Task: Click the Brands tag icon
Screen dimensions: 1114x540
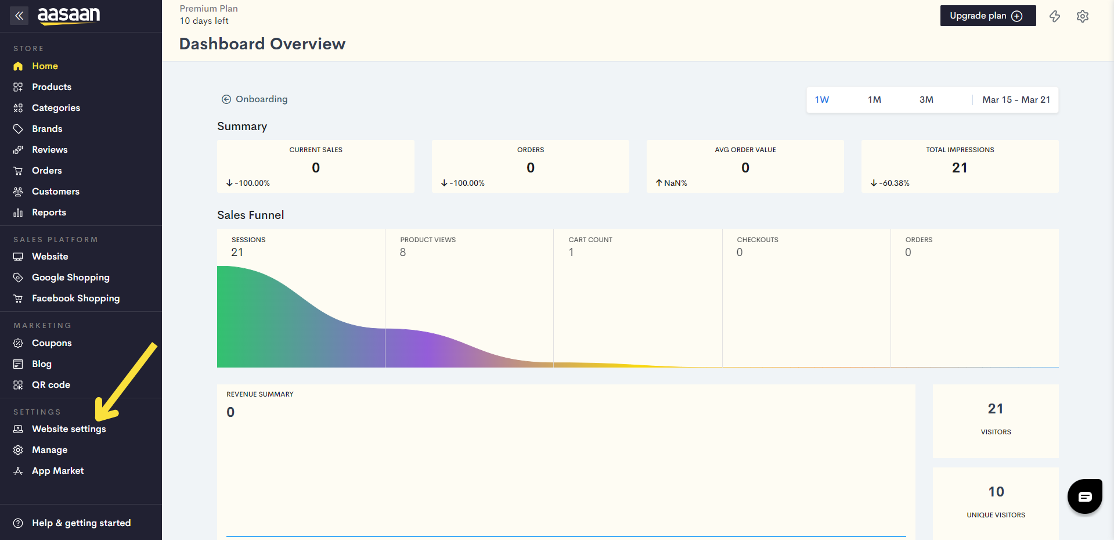Action: tap(18, 129)
